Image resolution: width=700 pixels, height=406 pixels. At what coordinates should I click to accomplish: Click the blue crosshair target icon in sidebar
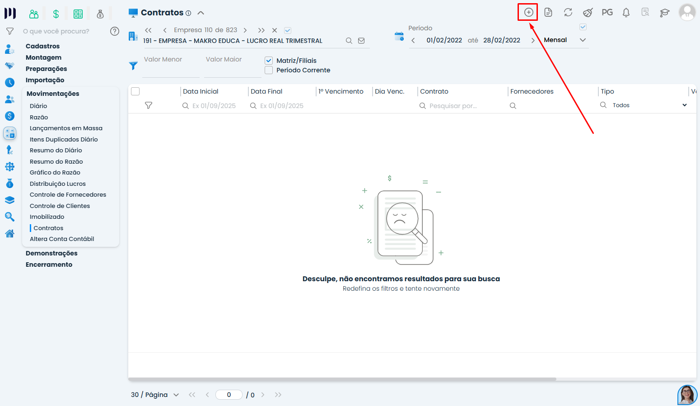tap(9, 166)
